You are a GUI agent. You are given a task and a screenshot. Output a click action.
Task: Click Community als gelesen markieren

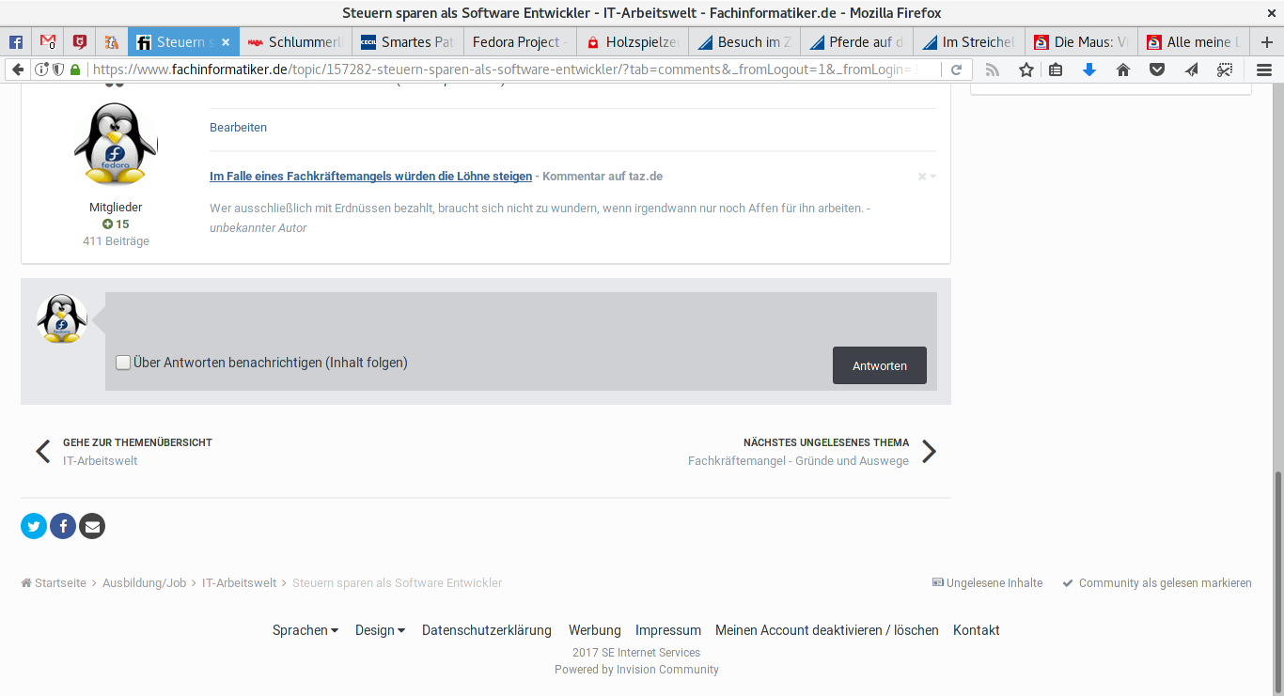tap(1157, 583)
